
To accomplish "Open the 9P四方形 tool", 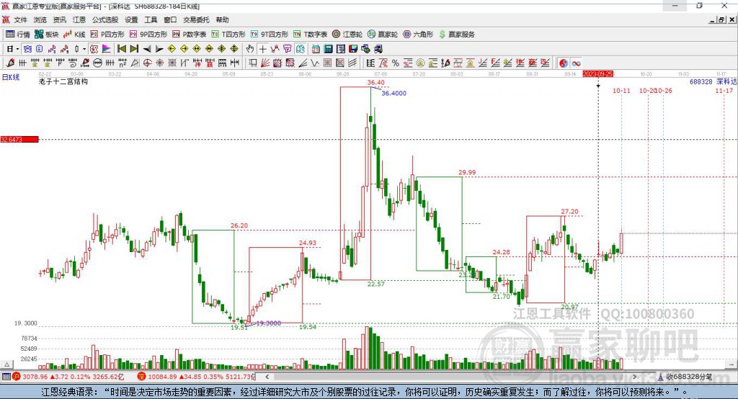I will pyautogui.click(x=148, y=35).
